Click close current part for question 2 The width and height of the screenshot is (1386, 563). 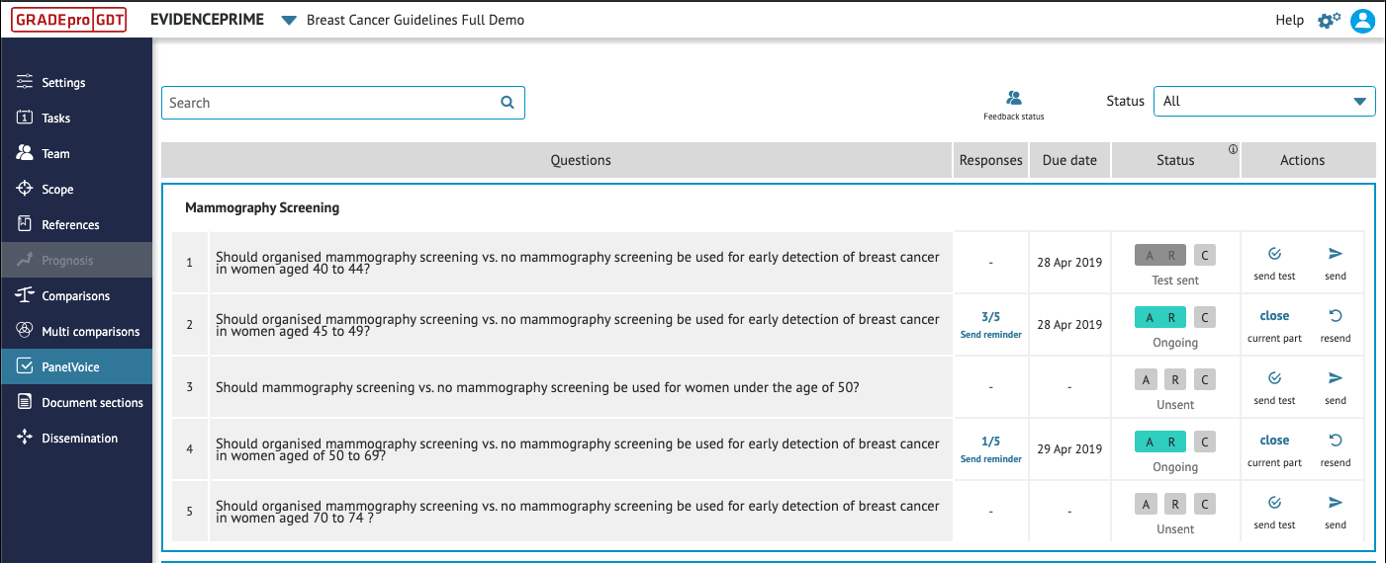click(1274, 316)
